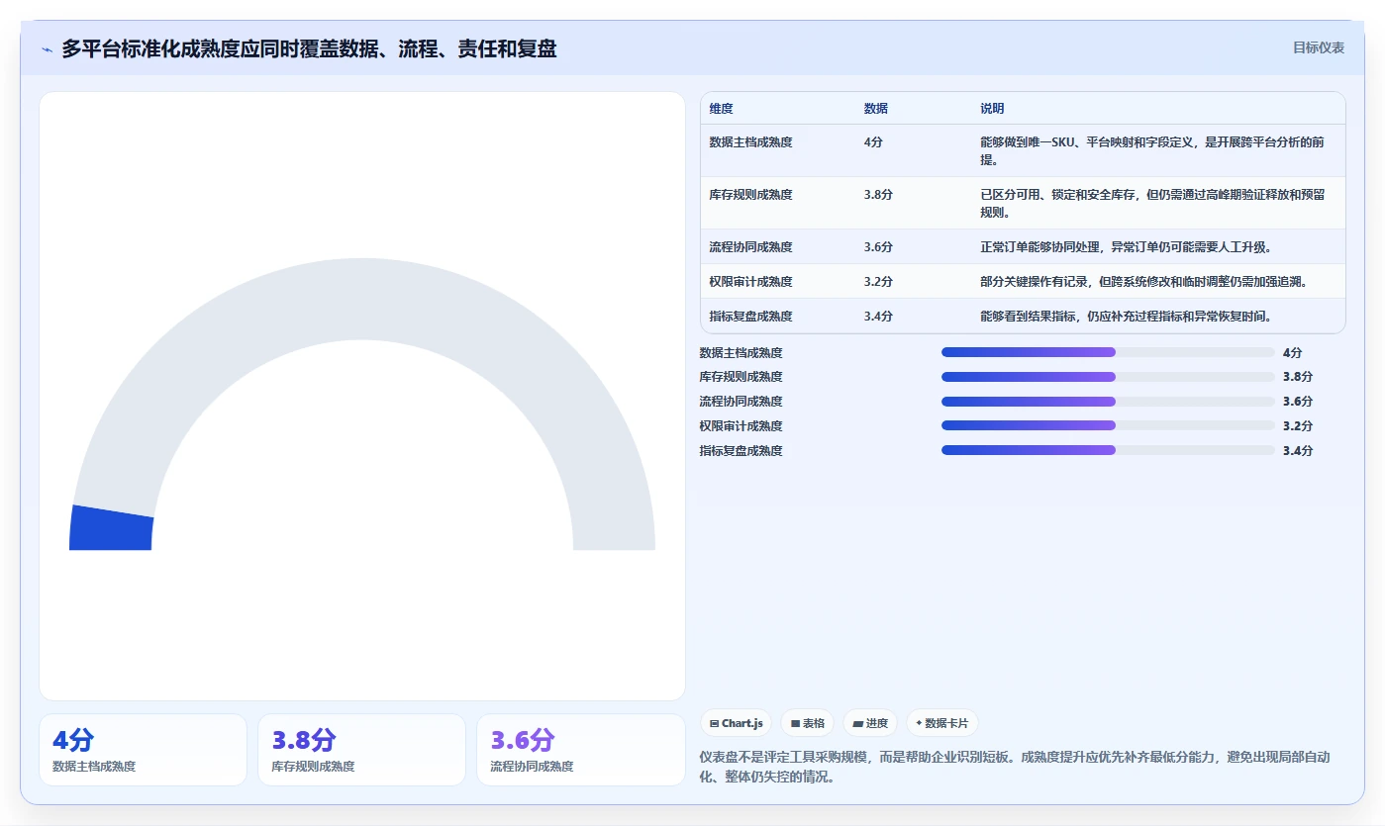Click the blue filled segment of the gauge
The image size is (1385, 826).
111,527
